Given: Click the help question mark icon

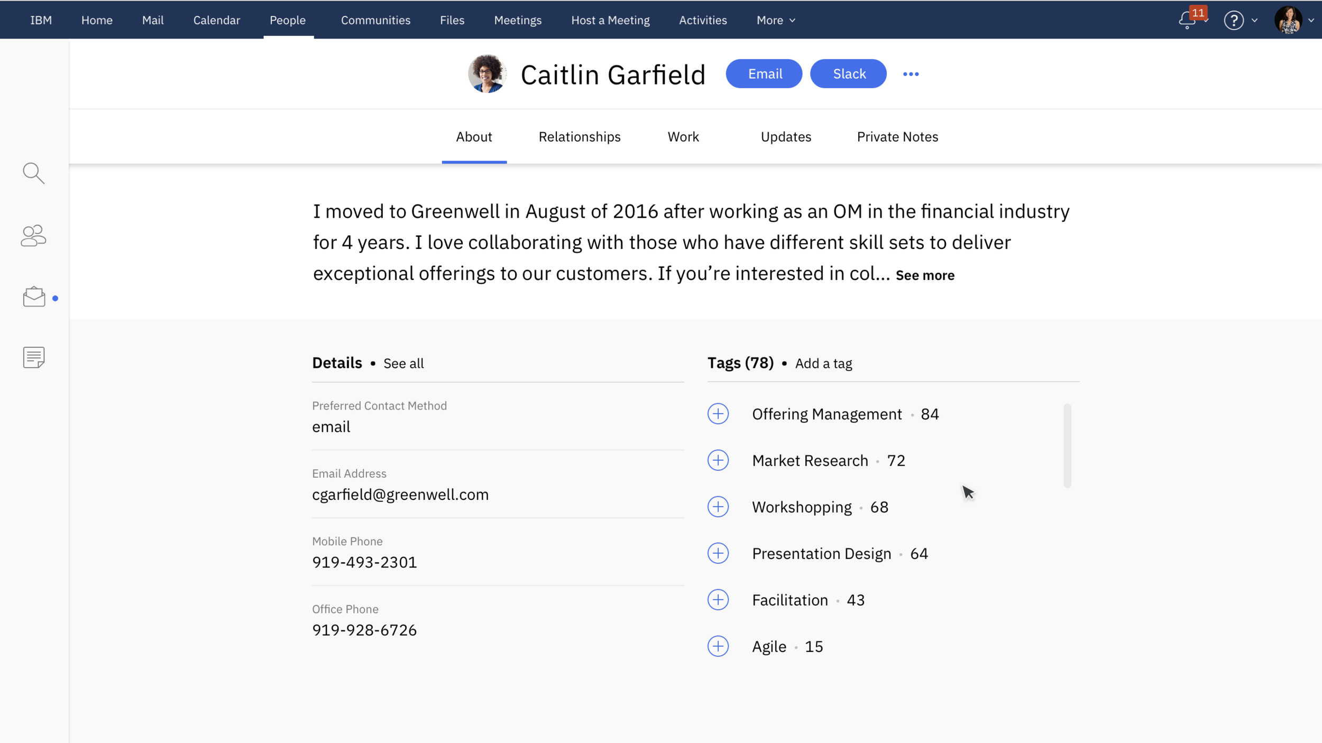Looking at the screenshot, I should 1234,21.
